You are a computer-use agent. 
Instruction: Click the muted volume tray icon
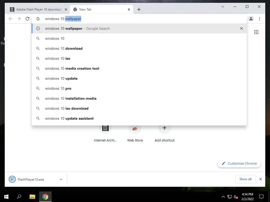pos(236,197)
